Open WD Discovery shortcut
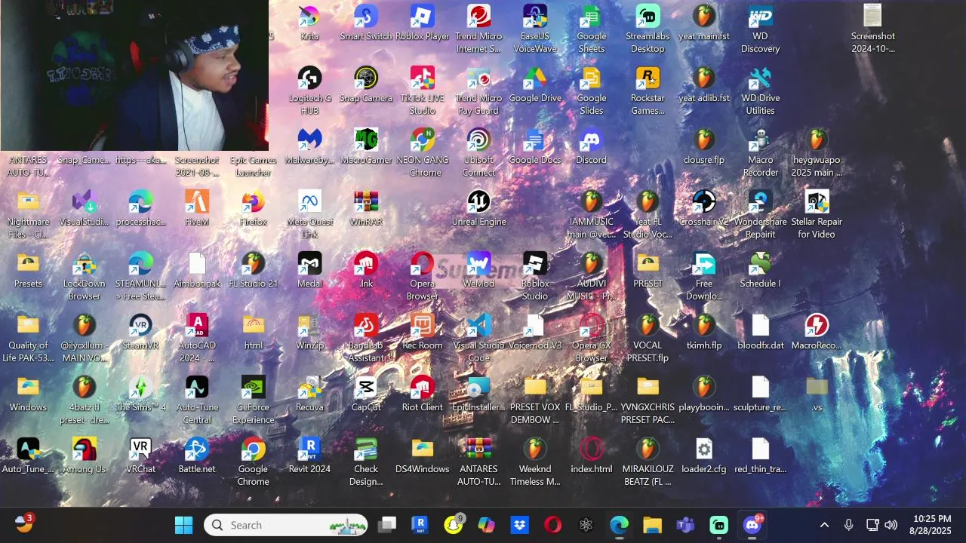Image resolution: width=966 pixels, height=543 pixels. [x=760, y=29]
